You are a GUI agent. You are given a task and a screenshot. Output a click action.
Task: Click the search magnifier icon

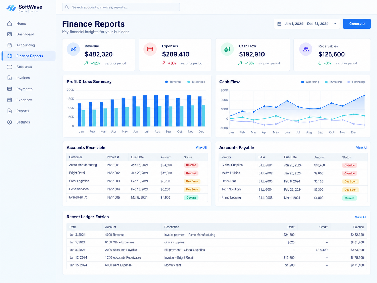pyautogui.click(x=67, y=7)
